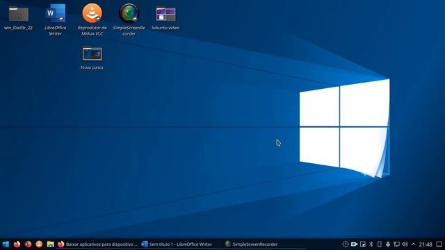Open the Bluetooth tray icon
445x250 pixels.
click(371, 244)
